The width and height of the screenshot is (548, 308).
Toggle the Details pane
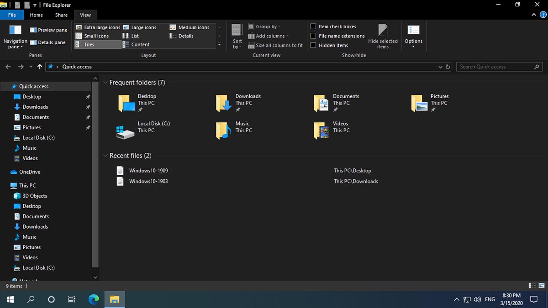pyautogui.click(x=48, y=42)
